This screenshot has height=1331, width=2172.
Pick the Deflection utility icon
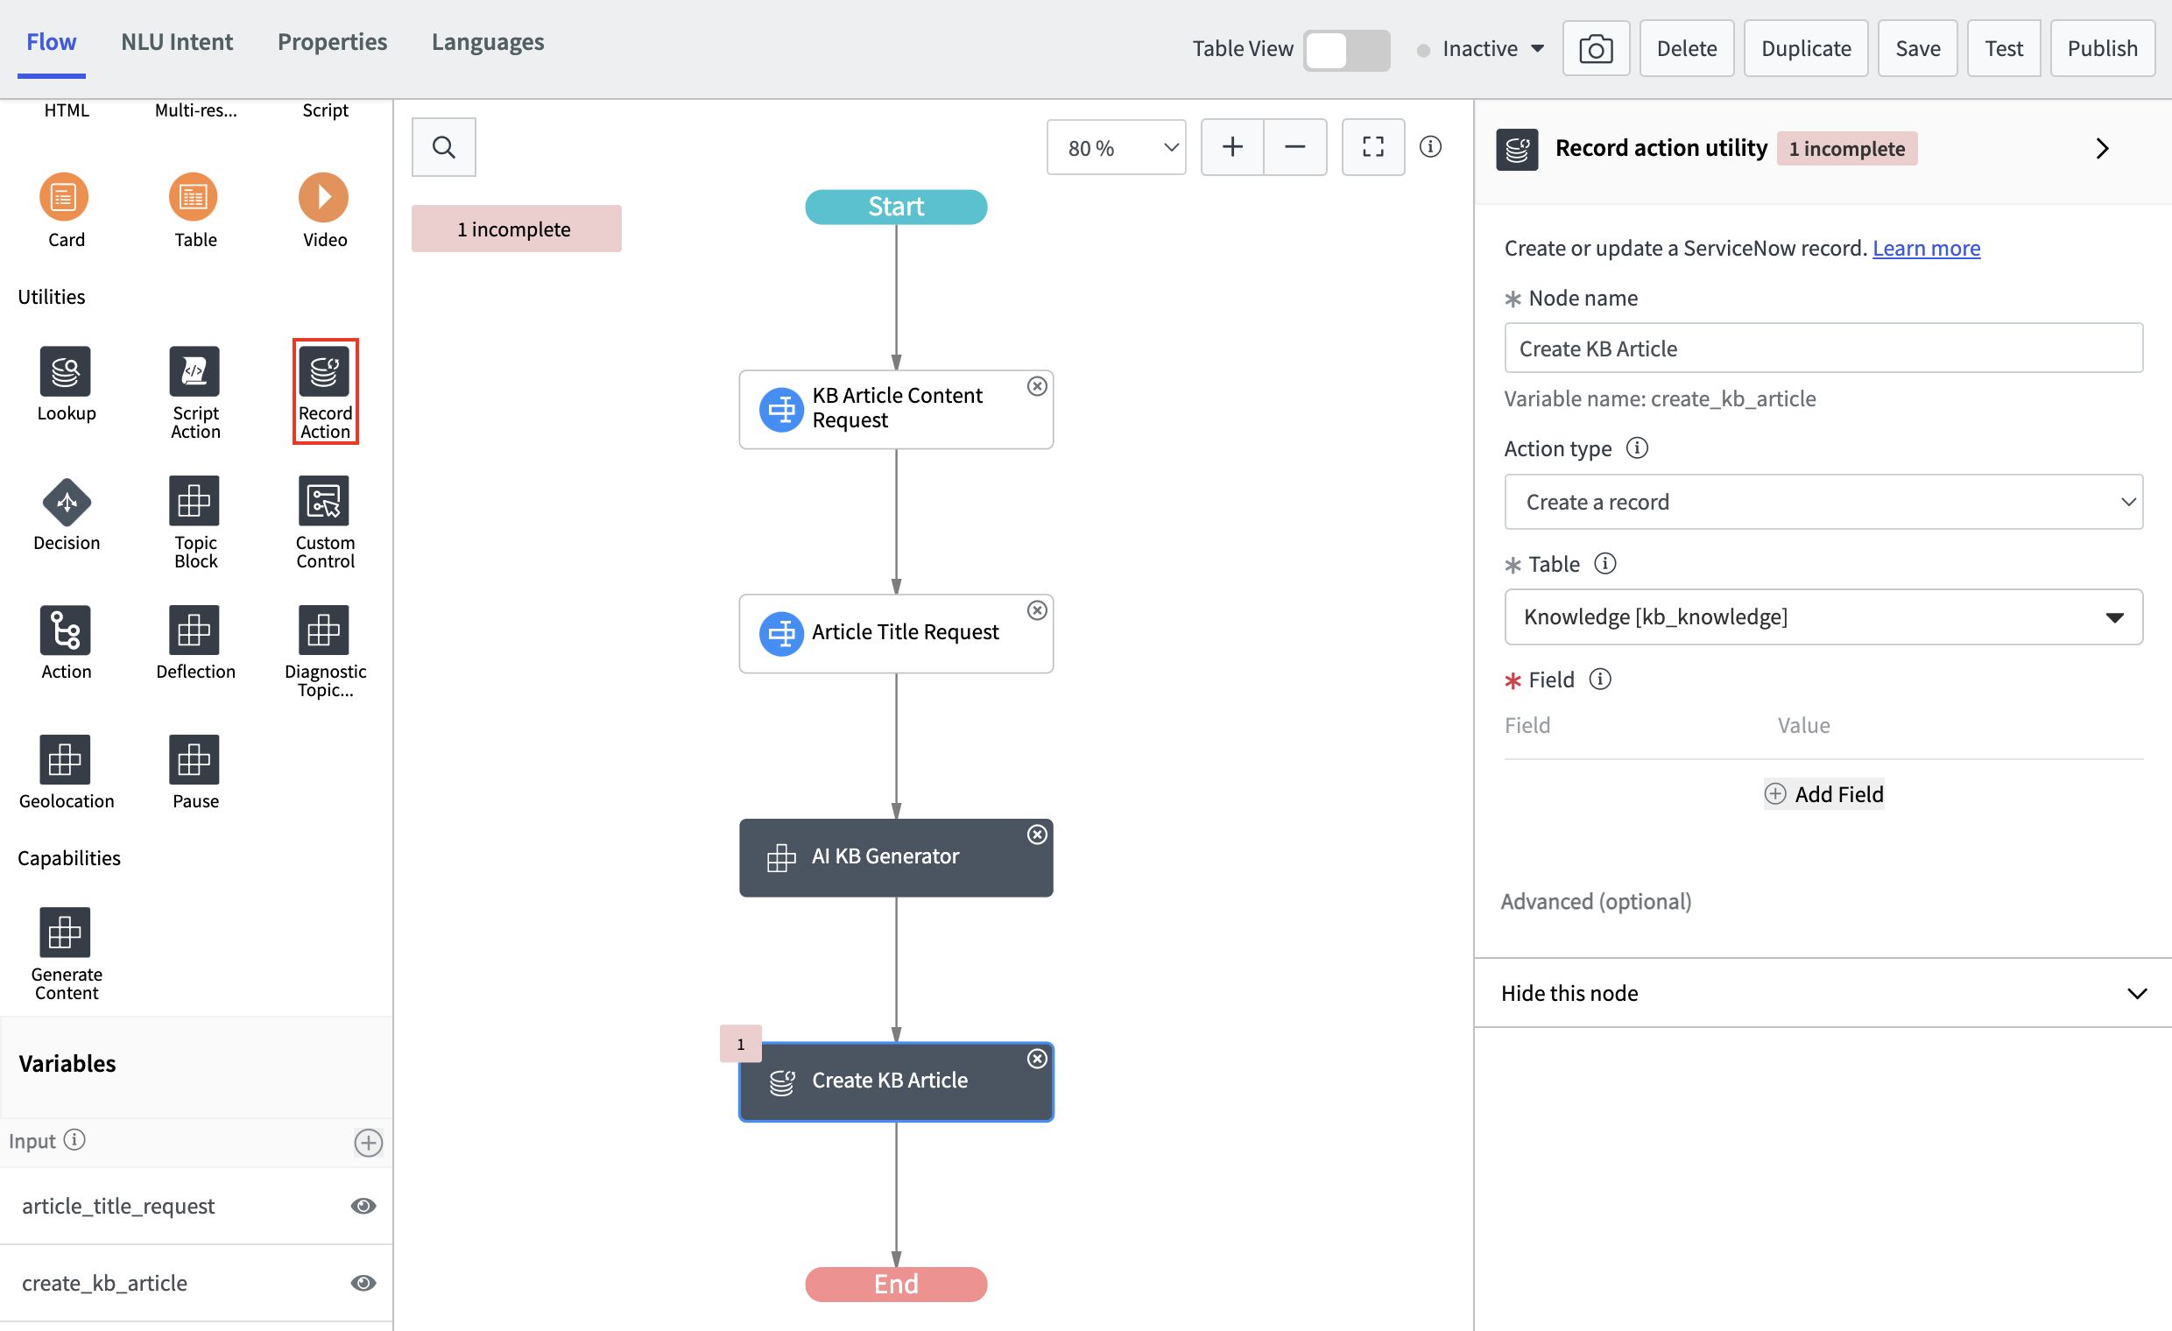pos(194,630)
